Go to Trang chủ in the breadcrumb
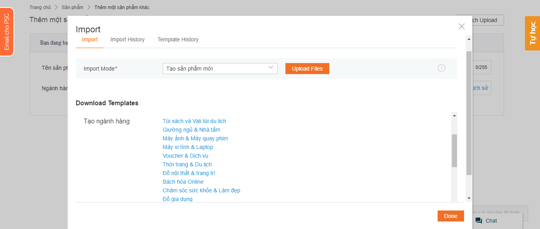 click(40, 7)
